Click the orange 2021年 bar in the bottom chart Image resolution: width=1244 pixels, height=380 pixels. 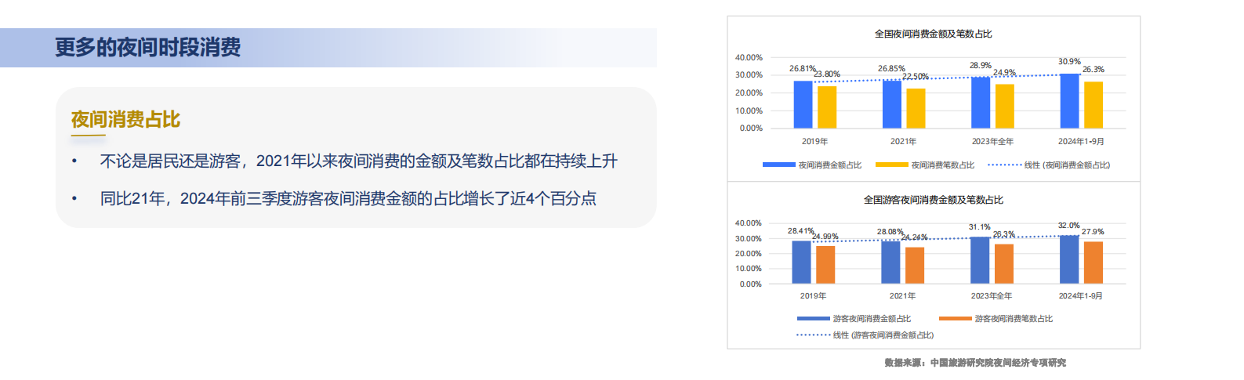pos(915,266)
